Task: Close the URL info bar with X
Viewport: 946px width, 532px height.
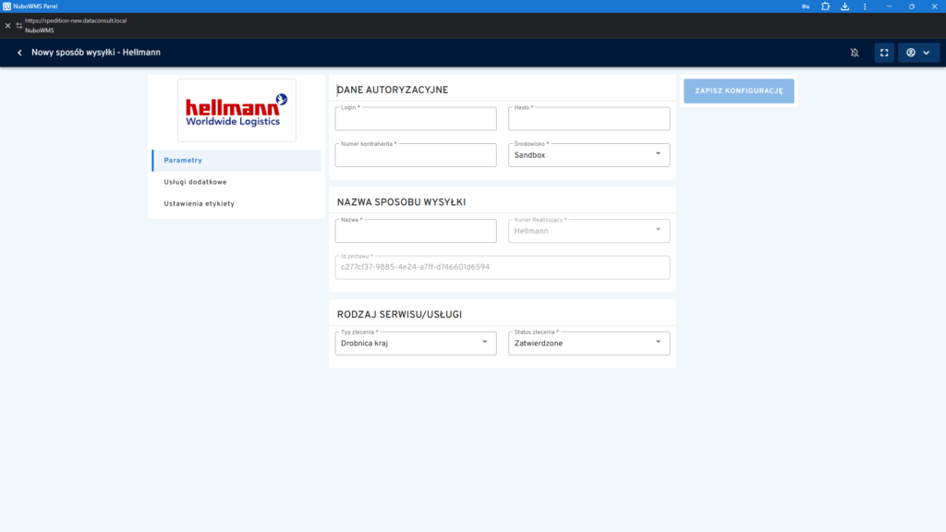Action: click(x=7, y=25)
